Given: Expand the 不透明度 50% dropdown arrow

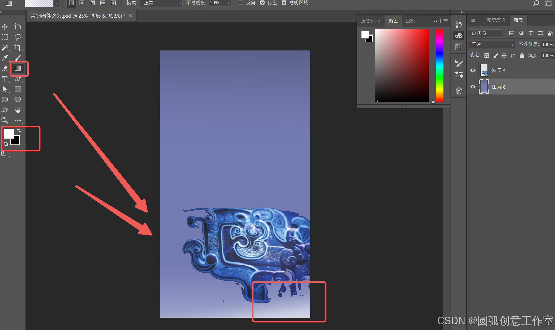Looking at the screenshot, I should pyautogui.click(x=228, y=3).
